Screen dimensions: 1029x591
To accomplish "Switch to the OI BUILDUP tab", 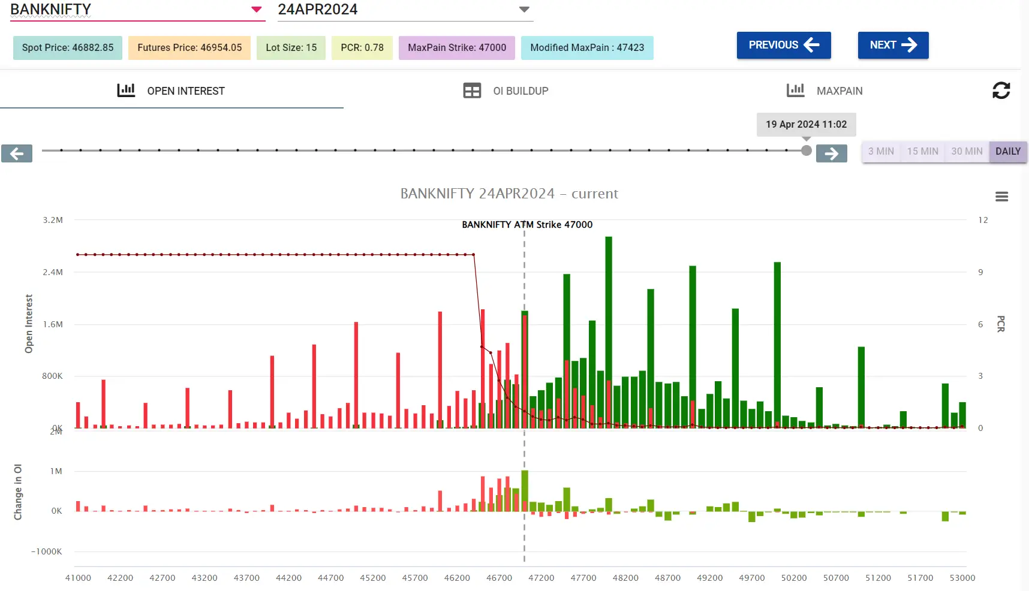I will (506, 91).
